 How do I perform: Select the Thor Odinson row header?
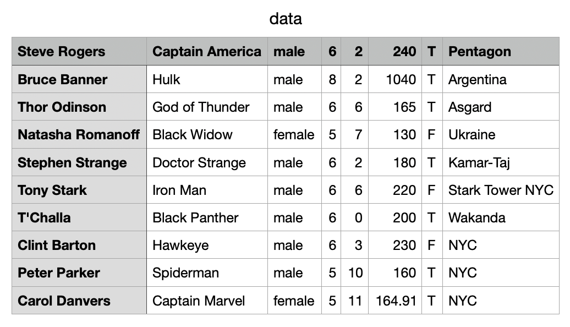click(x=79, y=107)
